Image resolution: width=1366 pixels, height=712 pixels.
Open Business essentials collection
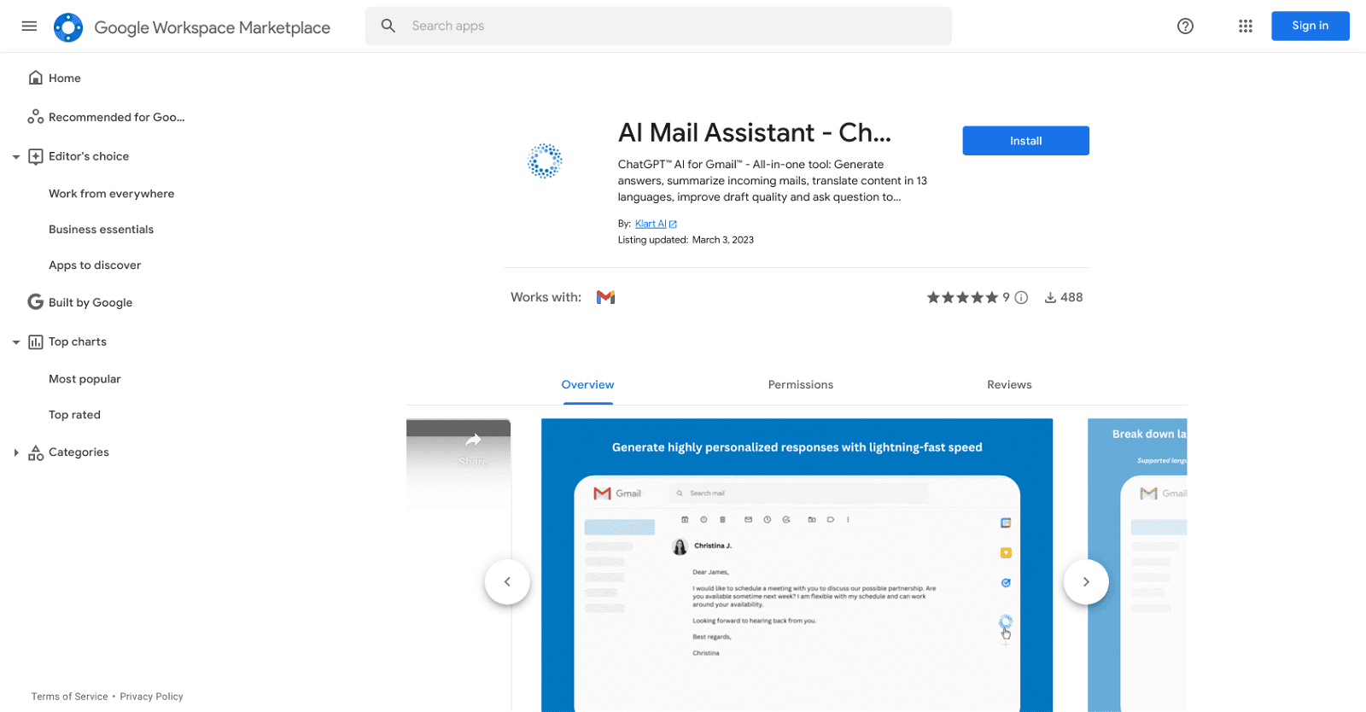pyautogui.click(x=102, y=230)
